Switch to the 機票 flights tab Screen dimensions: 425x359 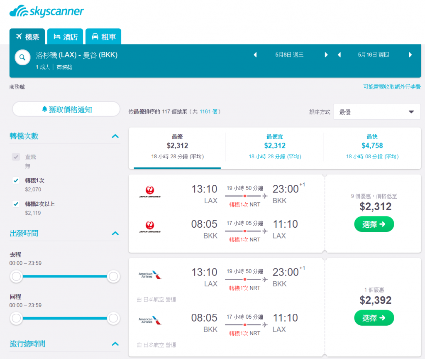27,37
